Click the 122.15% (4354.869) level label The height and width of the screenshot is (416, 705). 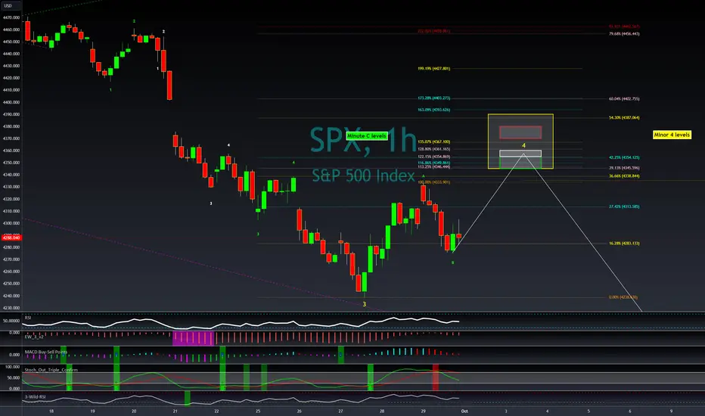[434, 157]
